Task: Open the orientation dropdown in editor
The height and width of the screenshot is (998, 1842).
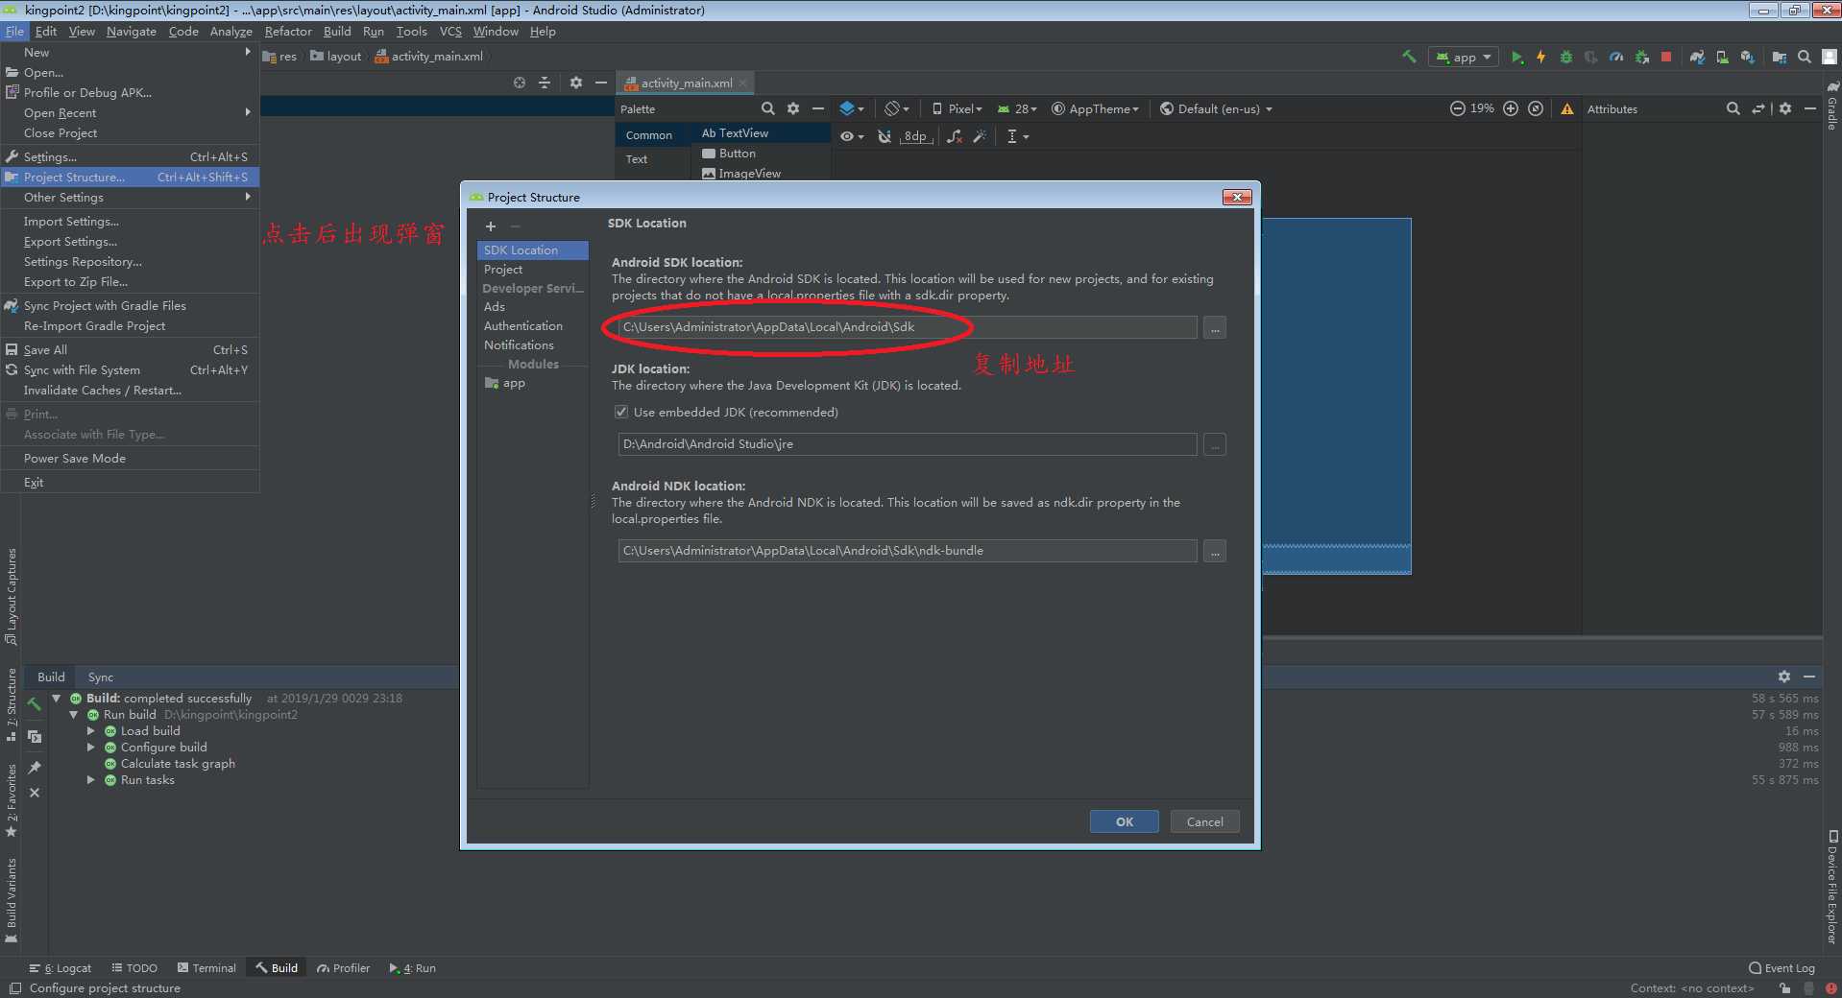Action: [x=897, y=108]
